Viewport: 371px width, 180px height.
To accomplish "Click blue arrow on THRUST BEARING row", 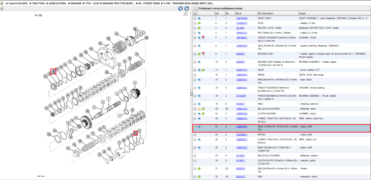I will click(x=199, y=96).
